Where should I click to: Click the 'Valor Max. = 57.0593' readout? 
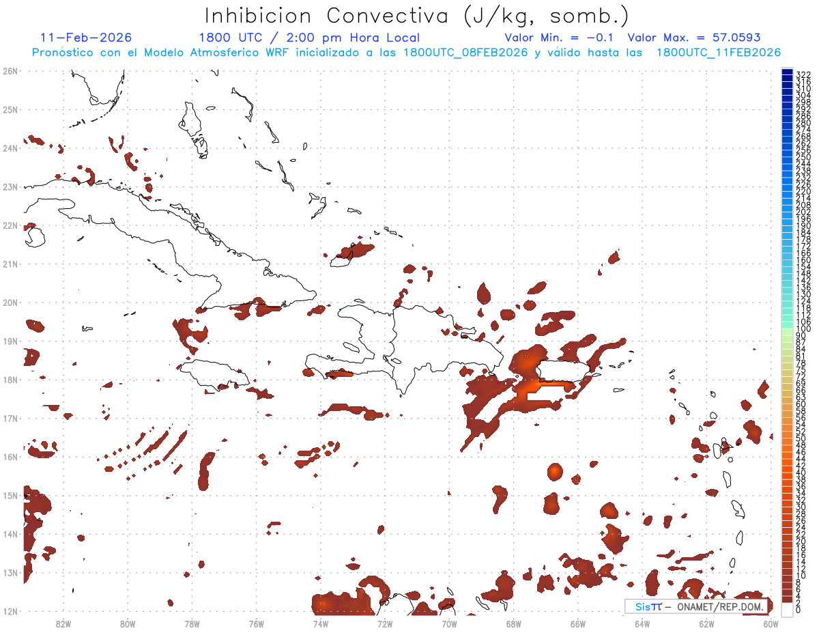(x=694, y=38)
